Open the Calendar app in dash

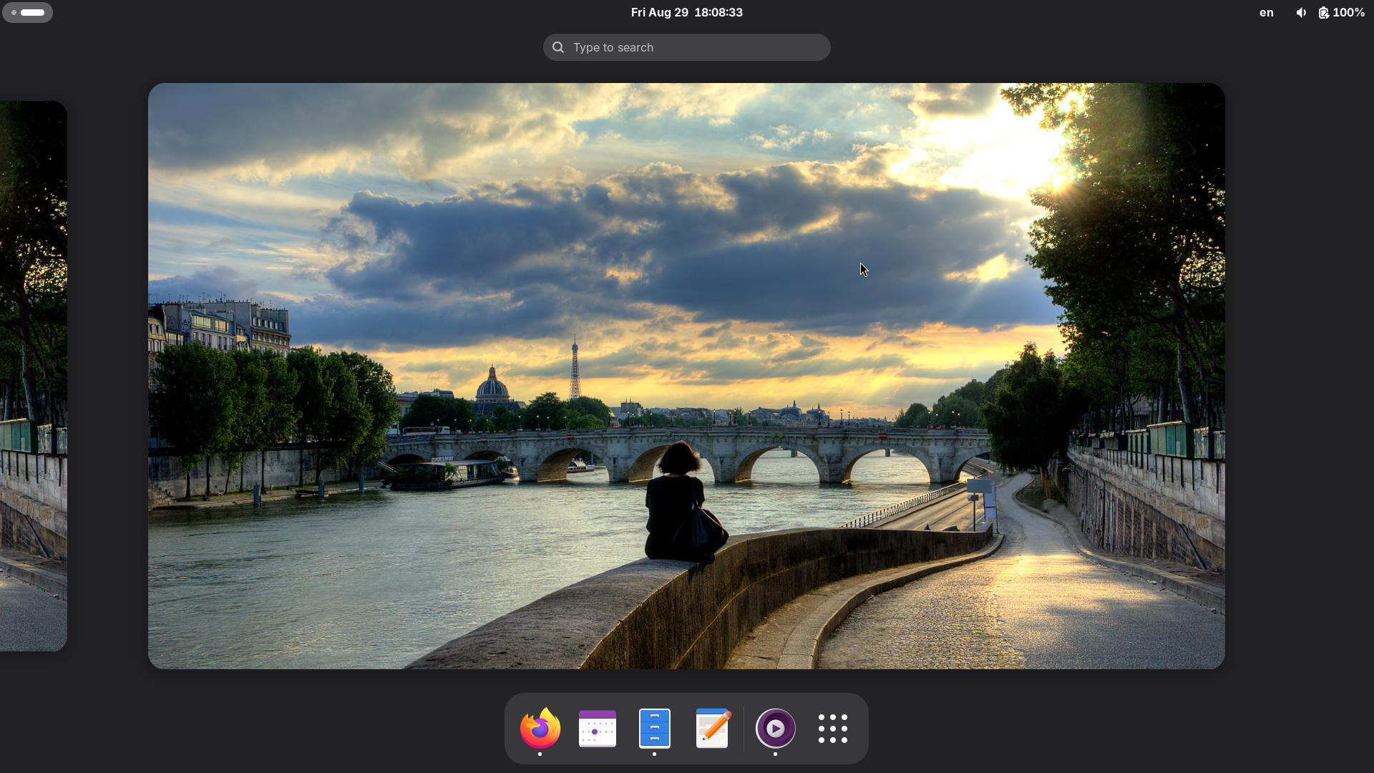pyautogui.click(x=597, y=728)
